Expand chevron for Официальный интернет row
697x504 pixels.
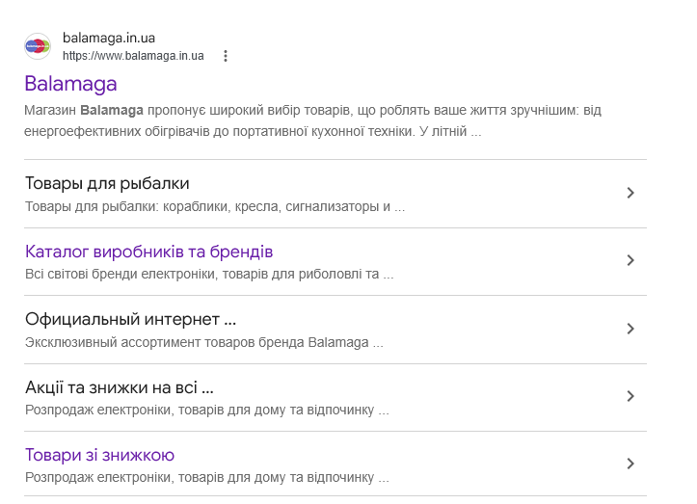pos(630,329)
